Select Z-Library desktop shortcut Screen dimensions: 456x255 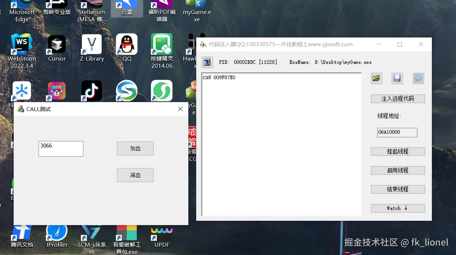92,48
